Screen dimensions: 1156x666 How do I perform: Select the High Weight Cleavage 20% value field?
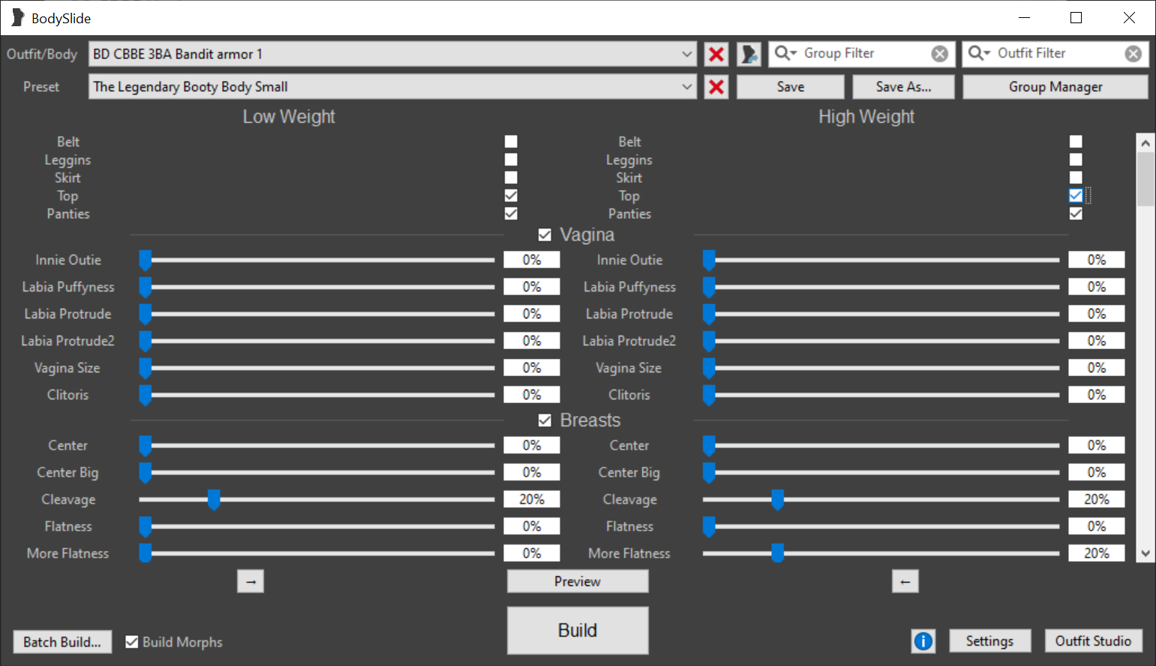(x=1097, y=500)
